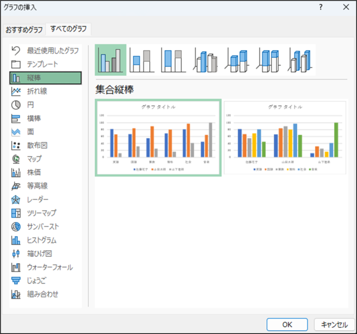This screenshot has width=357, height=334.
Task: Choose the 折れ線 chart category
Action: tap(46, 91)
